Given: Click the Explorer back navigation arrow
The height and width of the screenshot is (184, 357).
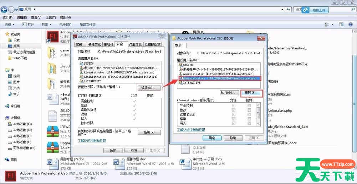Looking at the screenshot, I should [x=4, y=10].
